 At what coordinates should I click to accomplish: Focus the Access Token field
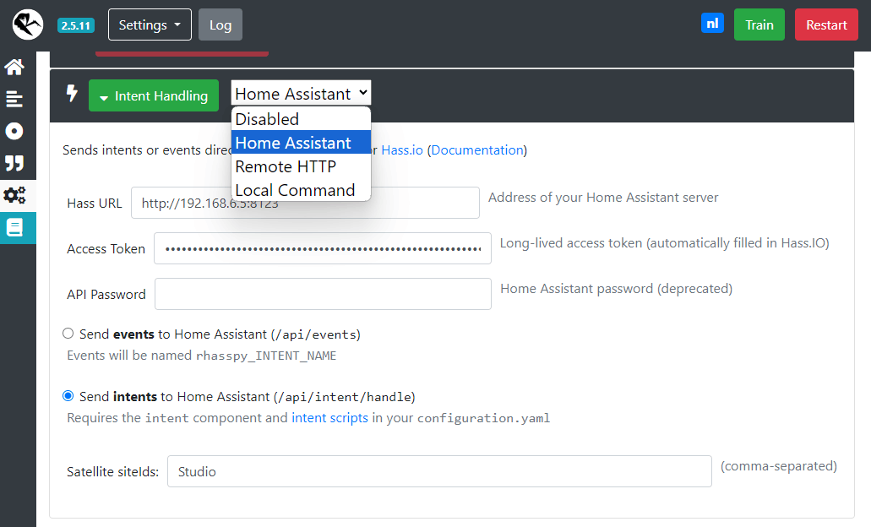(322, 248)
